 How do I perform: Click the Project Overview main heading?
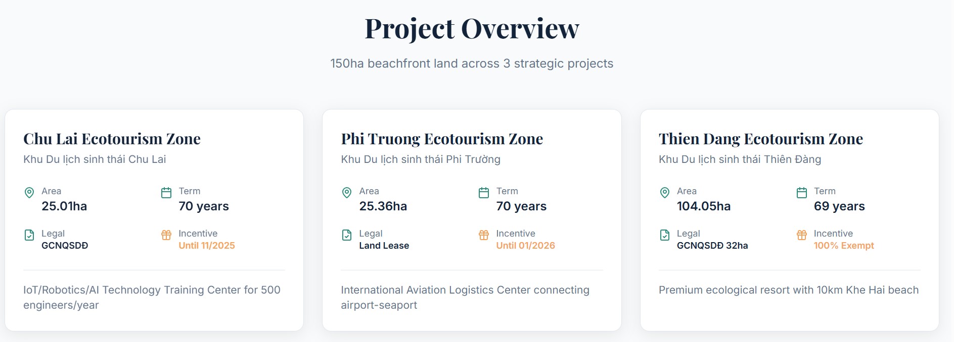[472, 28]
